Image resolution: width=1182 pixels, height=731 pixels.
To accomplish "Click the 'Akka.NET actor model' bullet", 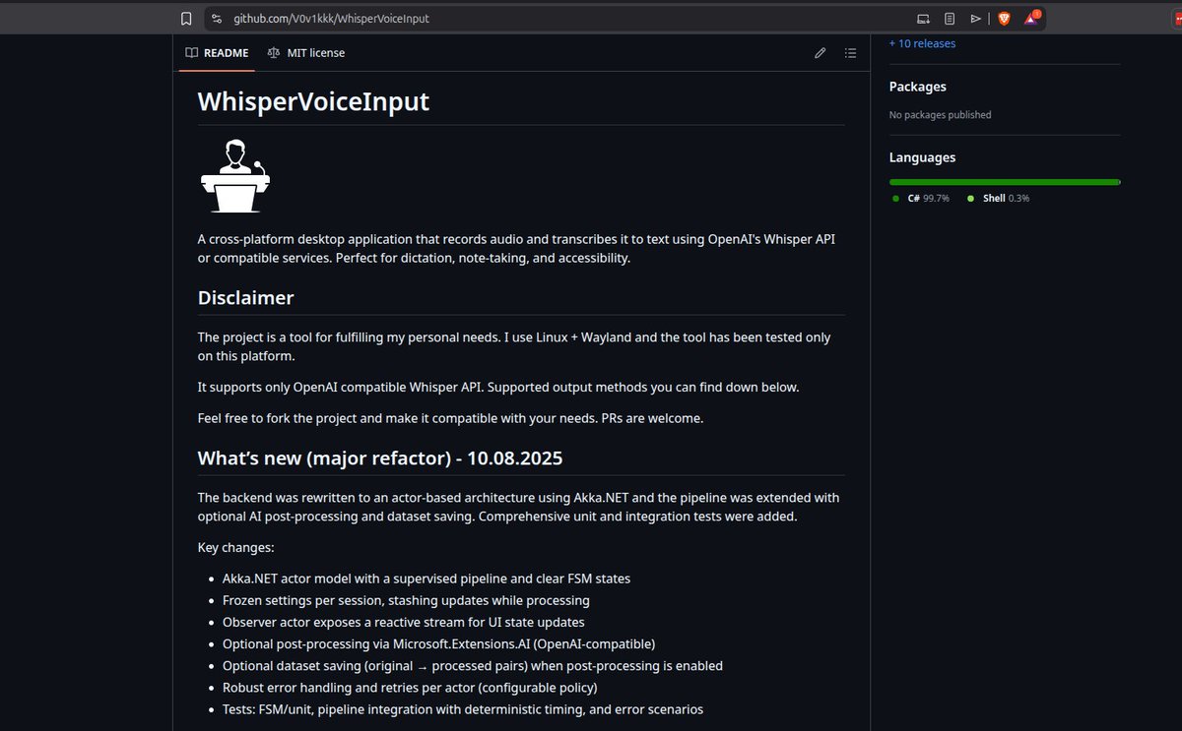I will 427,579.
